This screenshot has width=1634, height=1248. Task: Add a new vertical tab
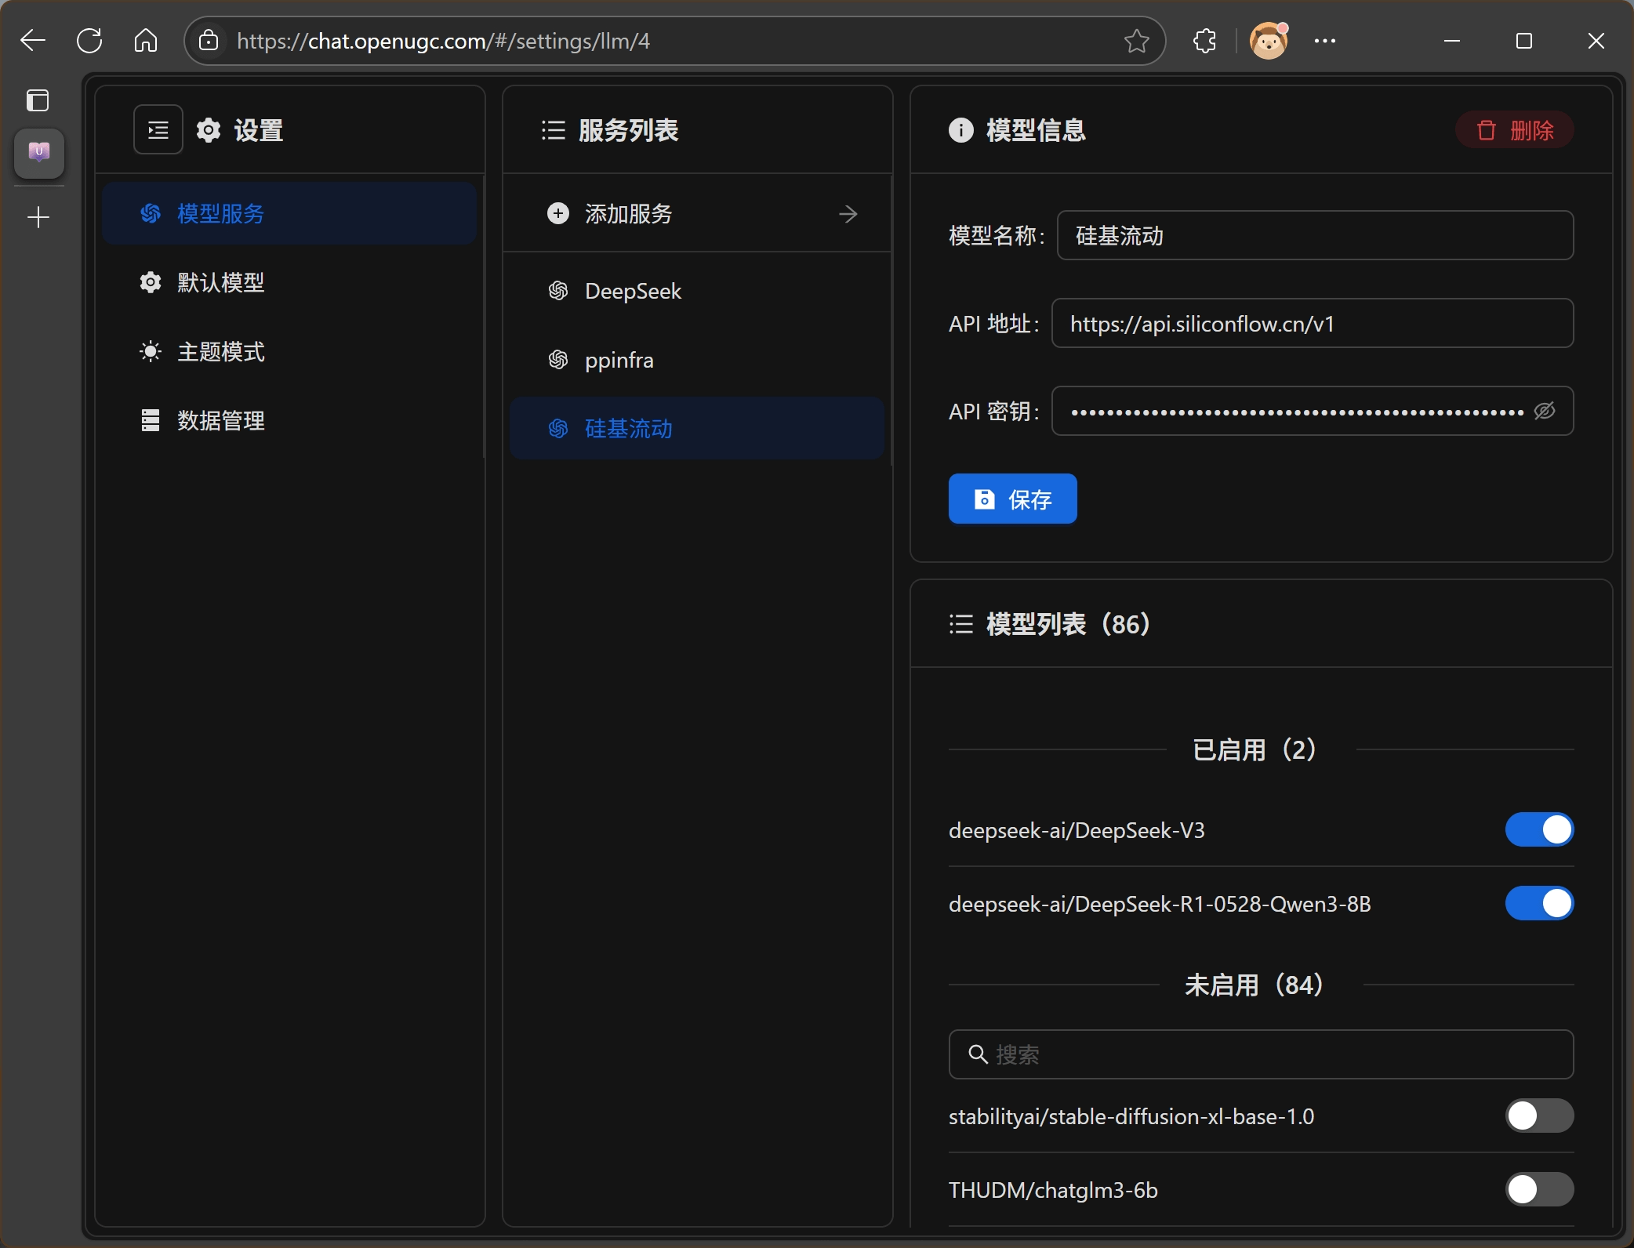point(38,217)
